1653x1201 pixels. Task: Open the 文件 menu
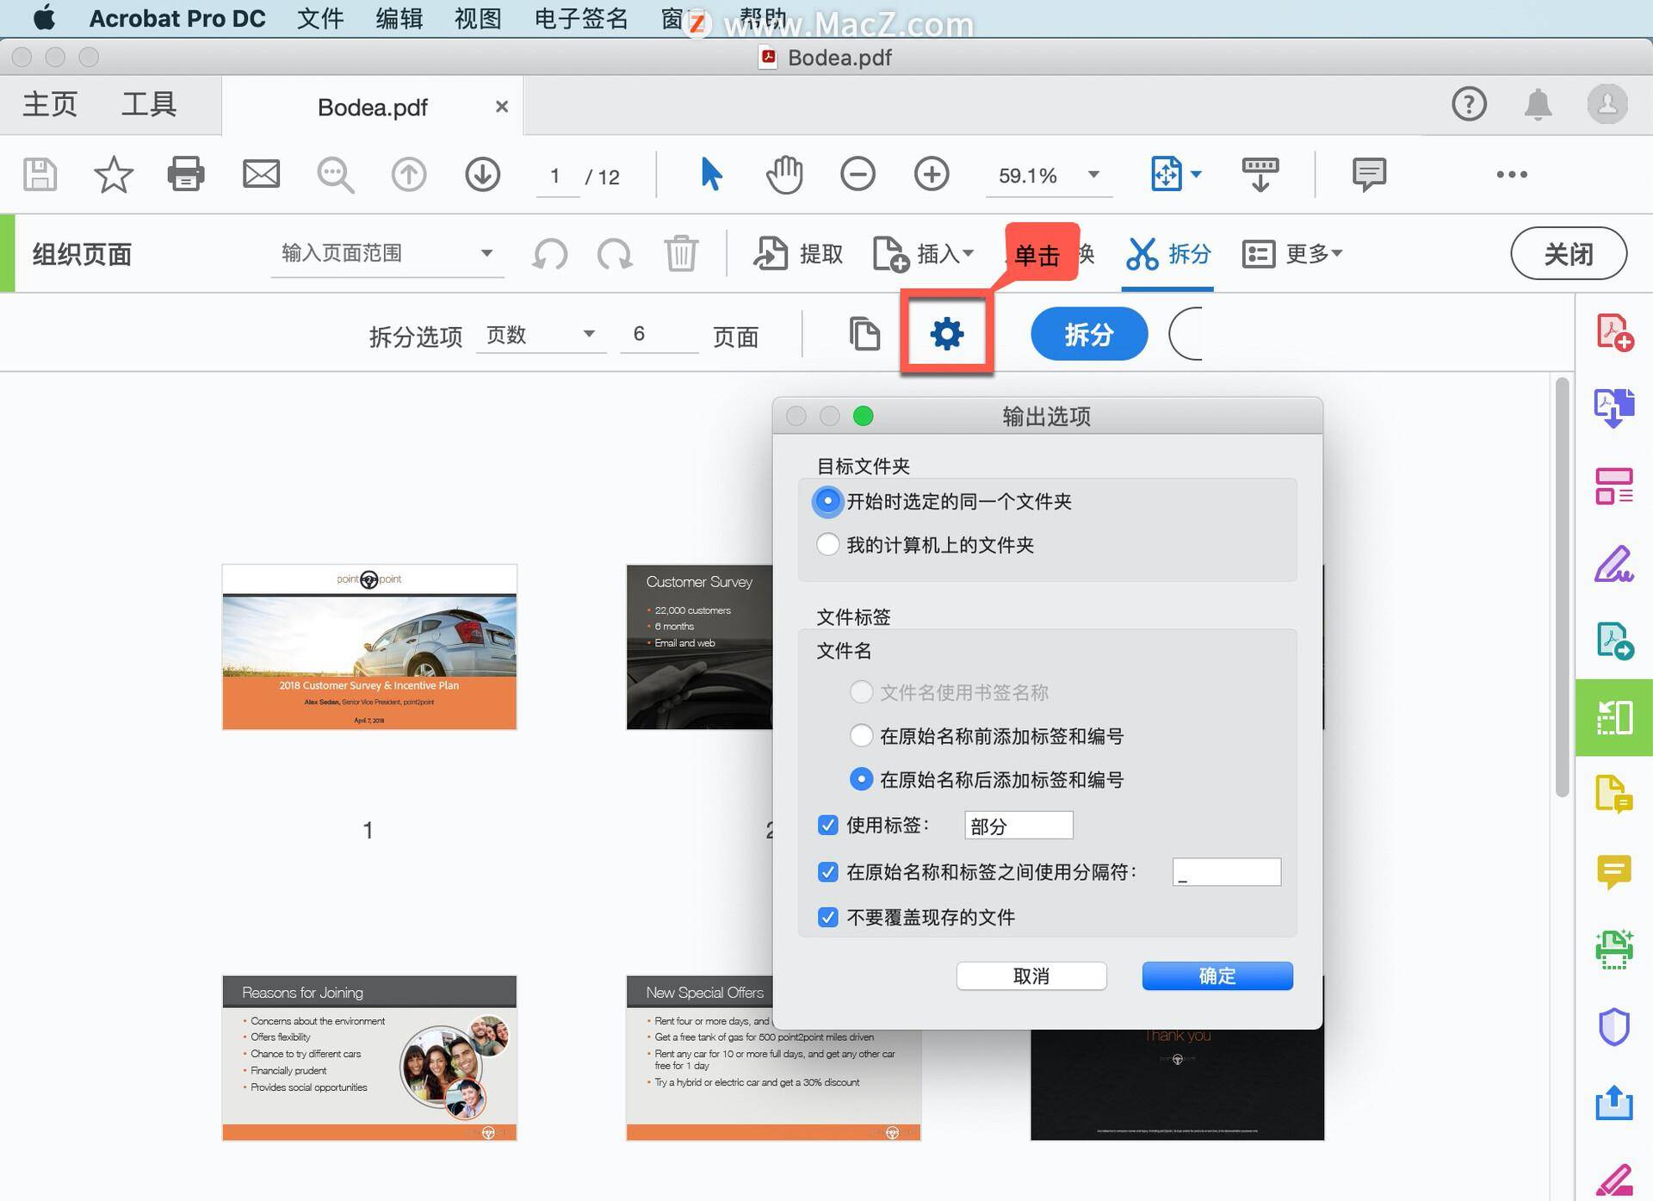(319, 18)
